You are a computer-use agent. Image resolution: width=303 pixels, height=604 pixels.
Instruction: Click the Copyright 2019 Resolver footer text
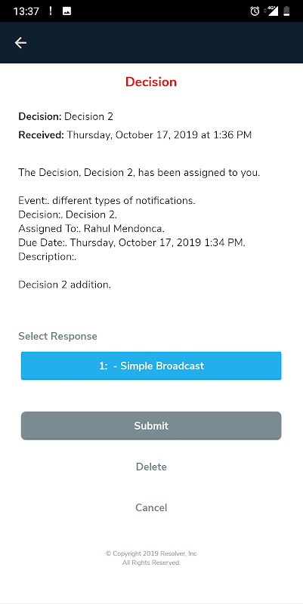151,558
